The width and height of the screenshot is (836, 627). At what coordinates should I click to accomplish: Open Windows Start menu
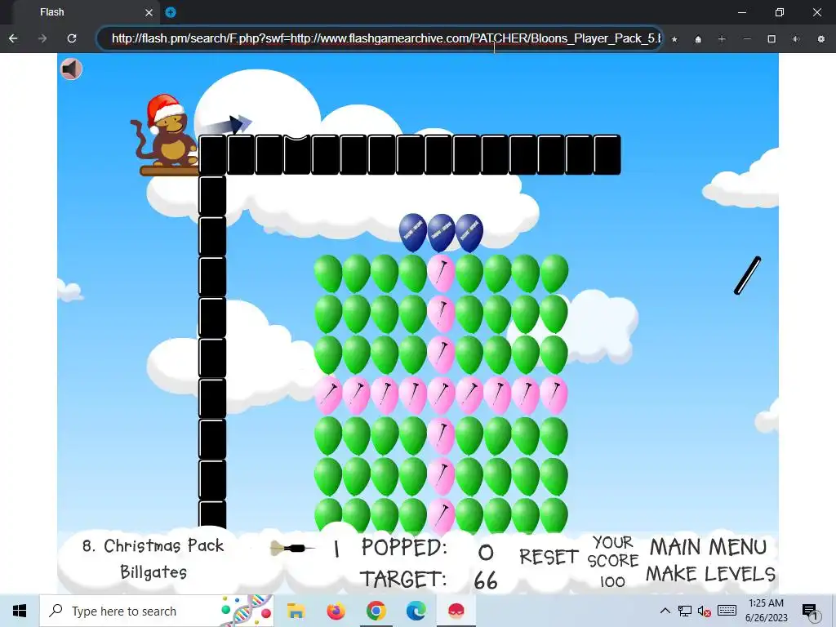[20, 611]
